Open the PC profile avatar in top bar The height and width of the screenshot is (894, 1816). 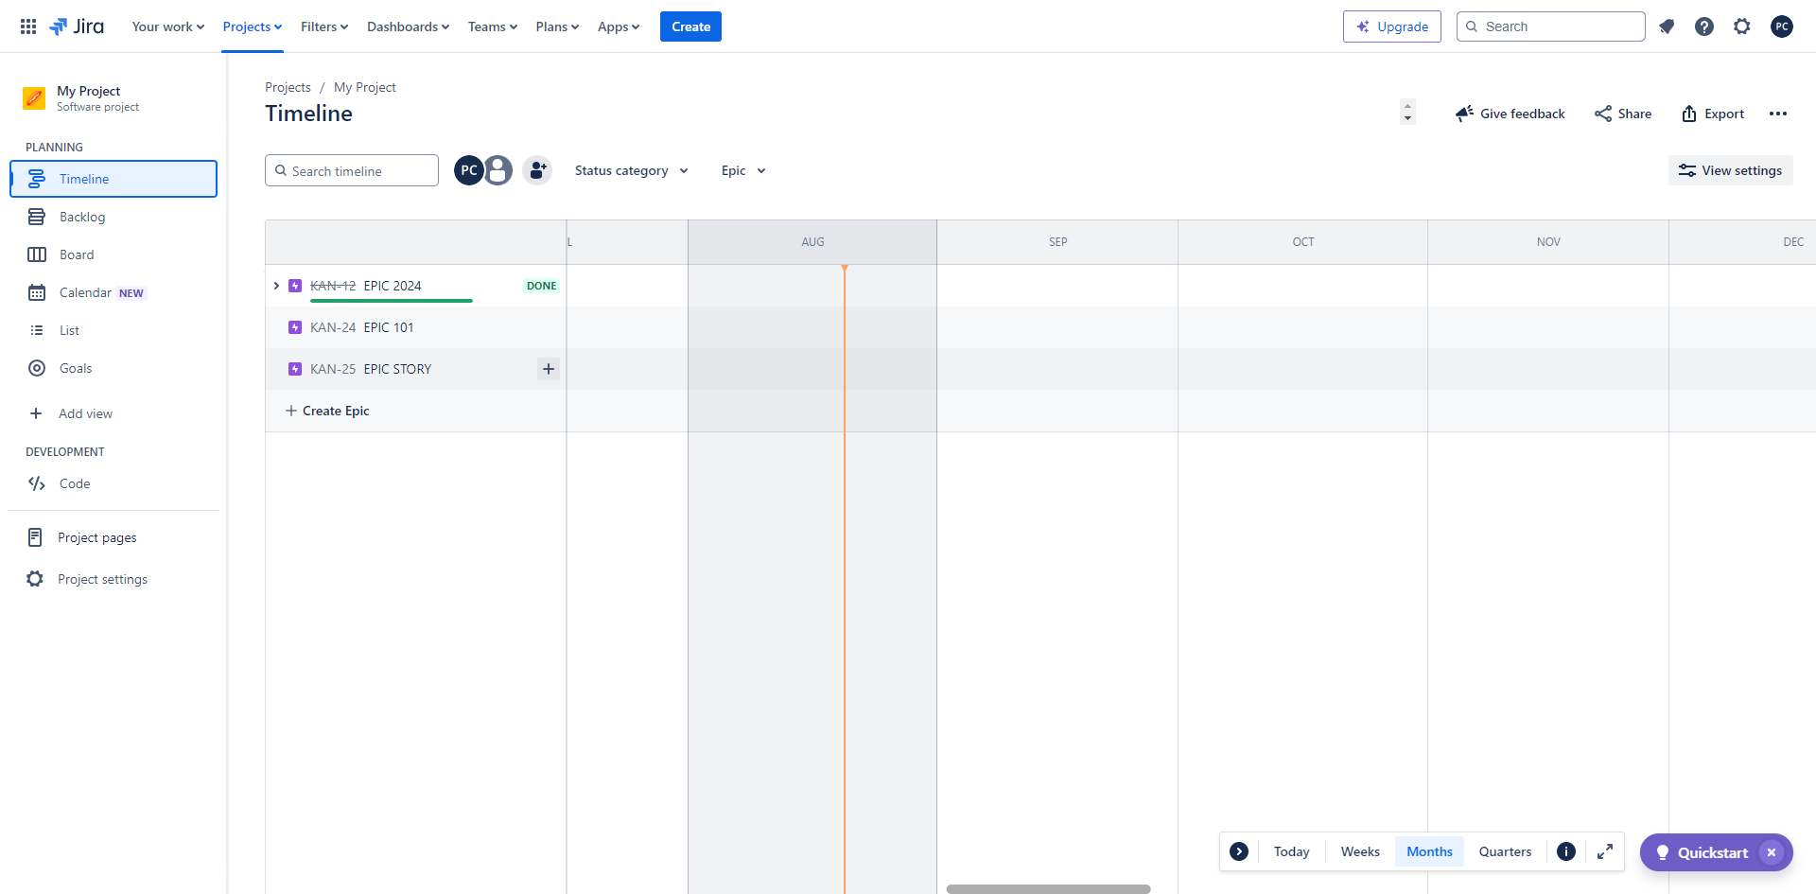[x=1782, y=26]
